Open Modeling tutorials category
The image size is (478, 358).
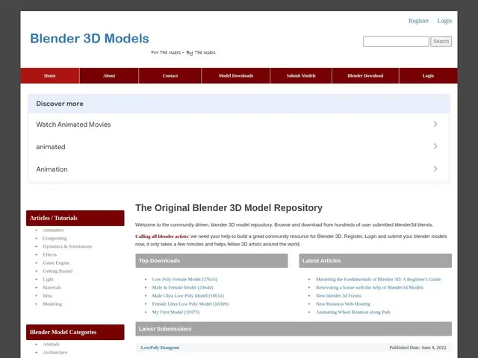tap(52, 304)
